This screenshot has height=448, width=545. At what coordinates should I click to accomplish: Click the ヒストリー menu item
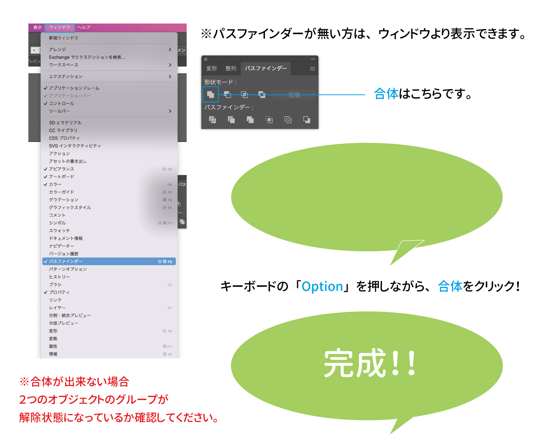(x=109, y=277)
